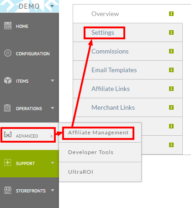This screenshot has height=208, width=191.
Task: Expand the OPERATIONS menu arrow
Action: (53, 108)
